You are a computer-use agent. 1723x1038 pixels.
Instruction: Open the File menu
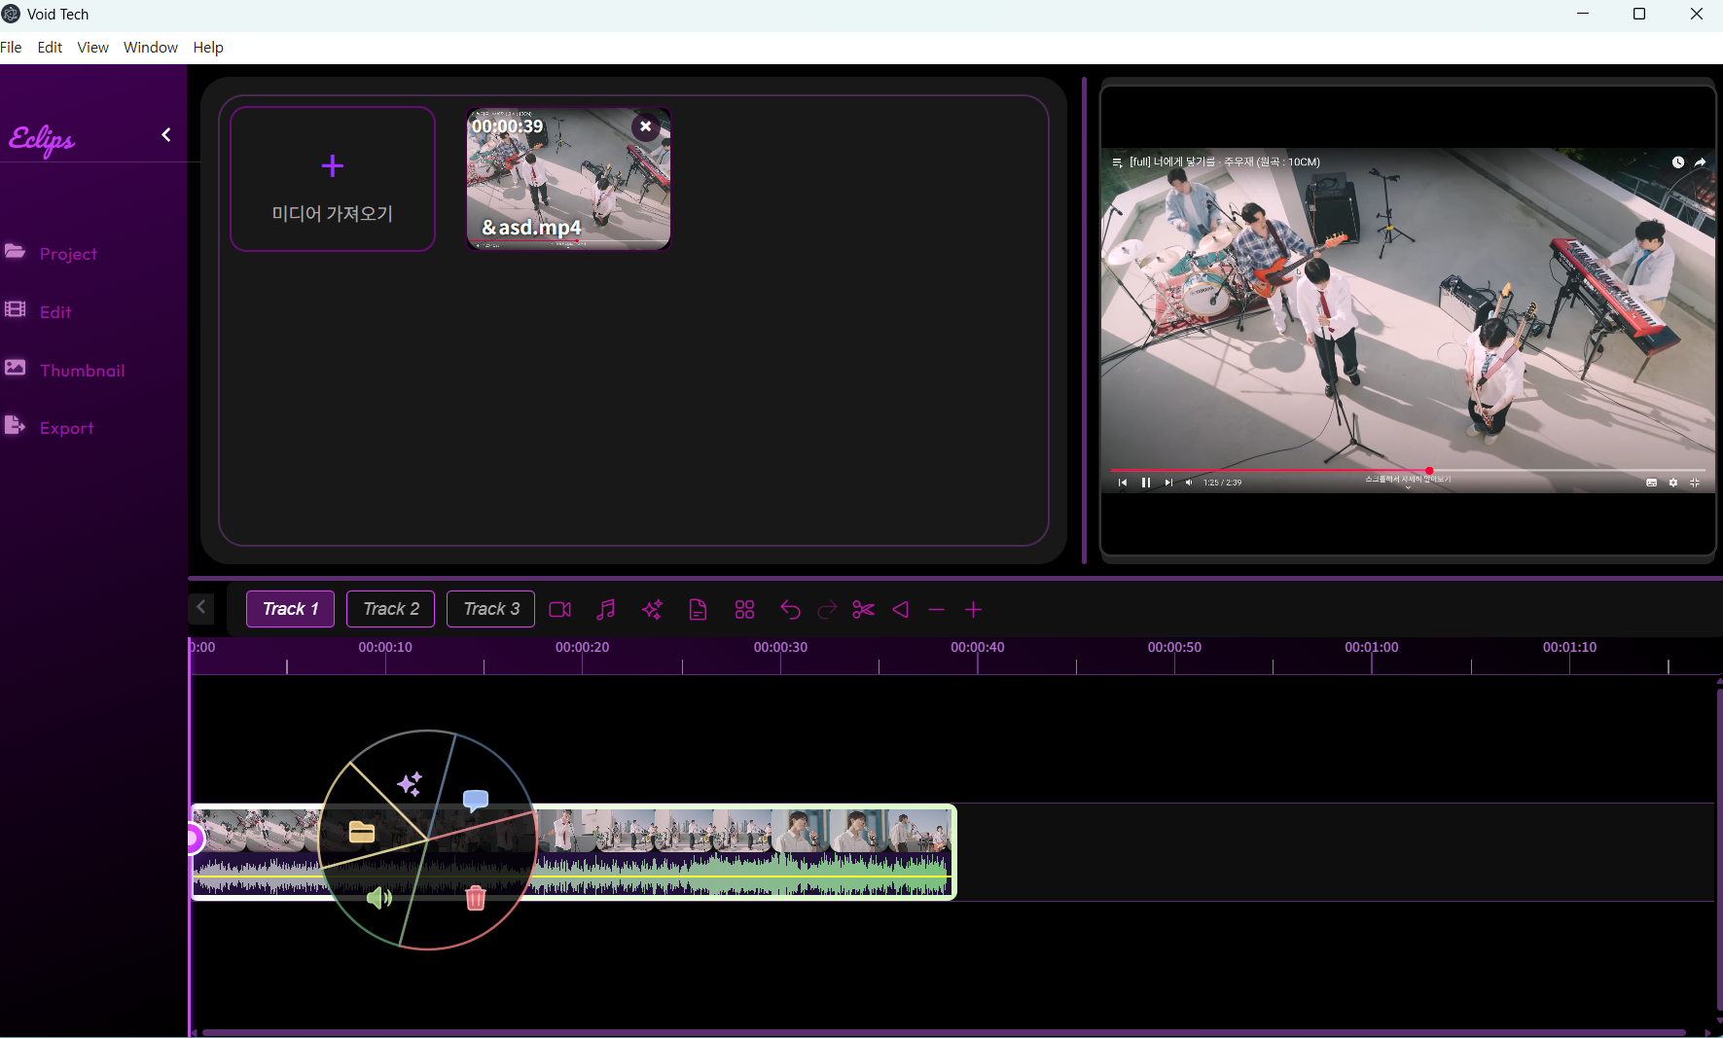tap(11, 48)
